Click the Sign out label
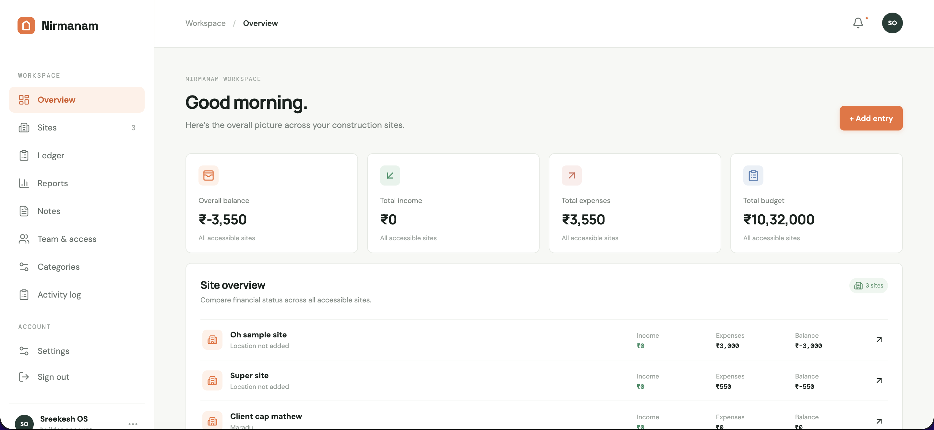 (x=53, y=377)
